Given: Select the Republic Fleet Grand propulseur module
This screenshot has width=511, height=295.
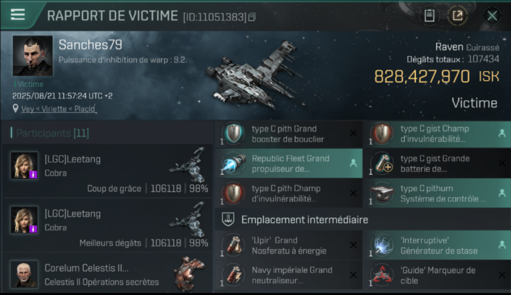Looking at the screenshot, I should click(289, 164).
